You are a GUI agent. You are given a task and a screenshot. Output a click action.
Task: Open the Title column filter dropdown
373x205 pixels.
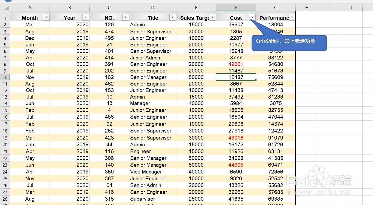click(x=173, y=18)
